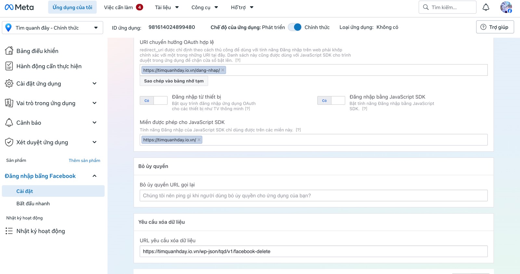Click Sao chép vào bảng nhớ tạm button
520x274 pixels.
tap(174, 81)
